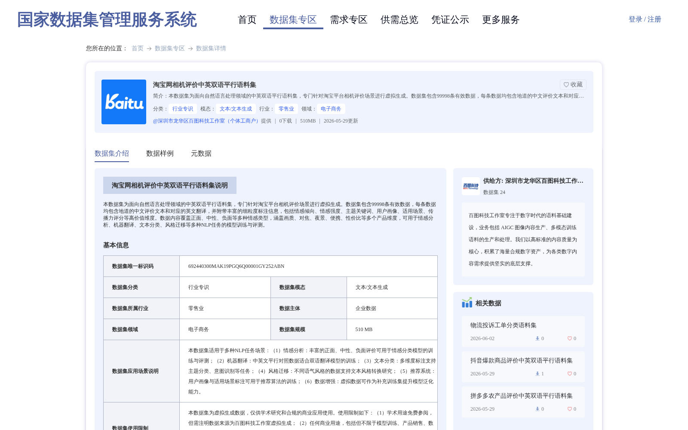Click table label 数据集应用场景说明
Image resolution: width=688 pixels, height=430 pixels.
tap(135, 371)
